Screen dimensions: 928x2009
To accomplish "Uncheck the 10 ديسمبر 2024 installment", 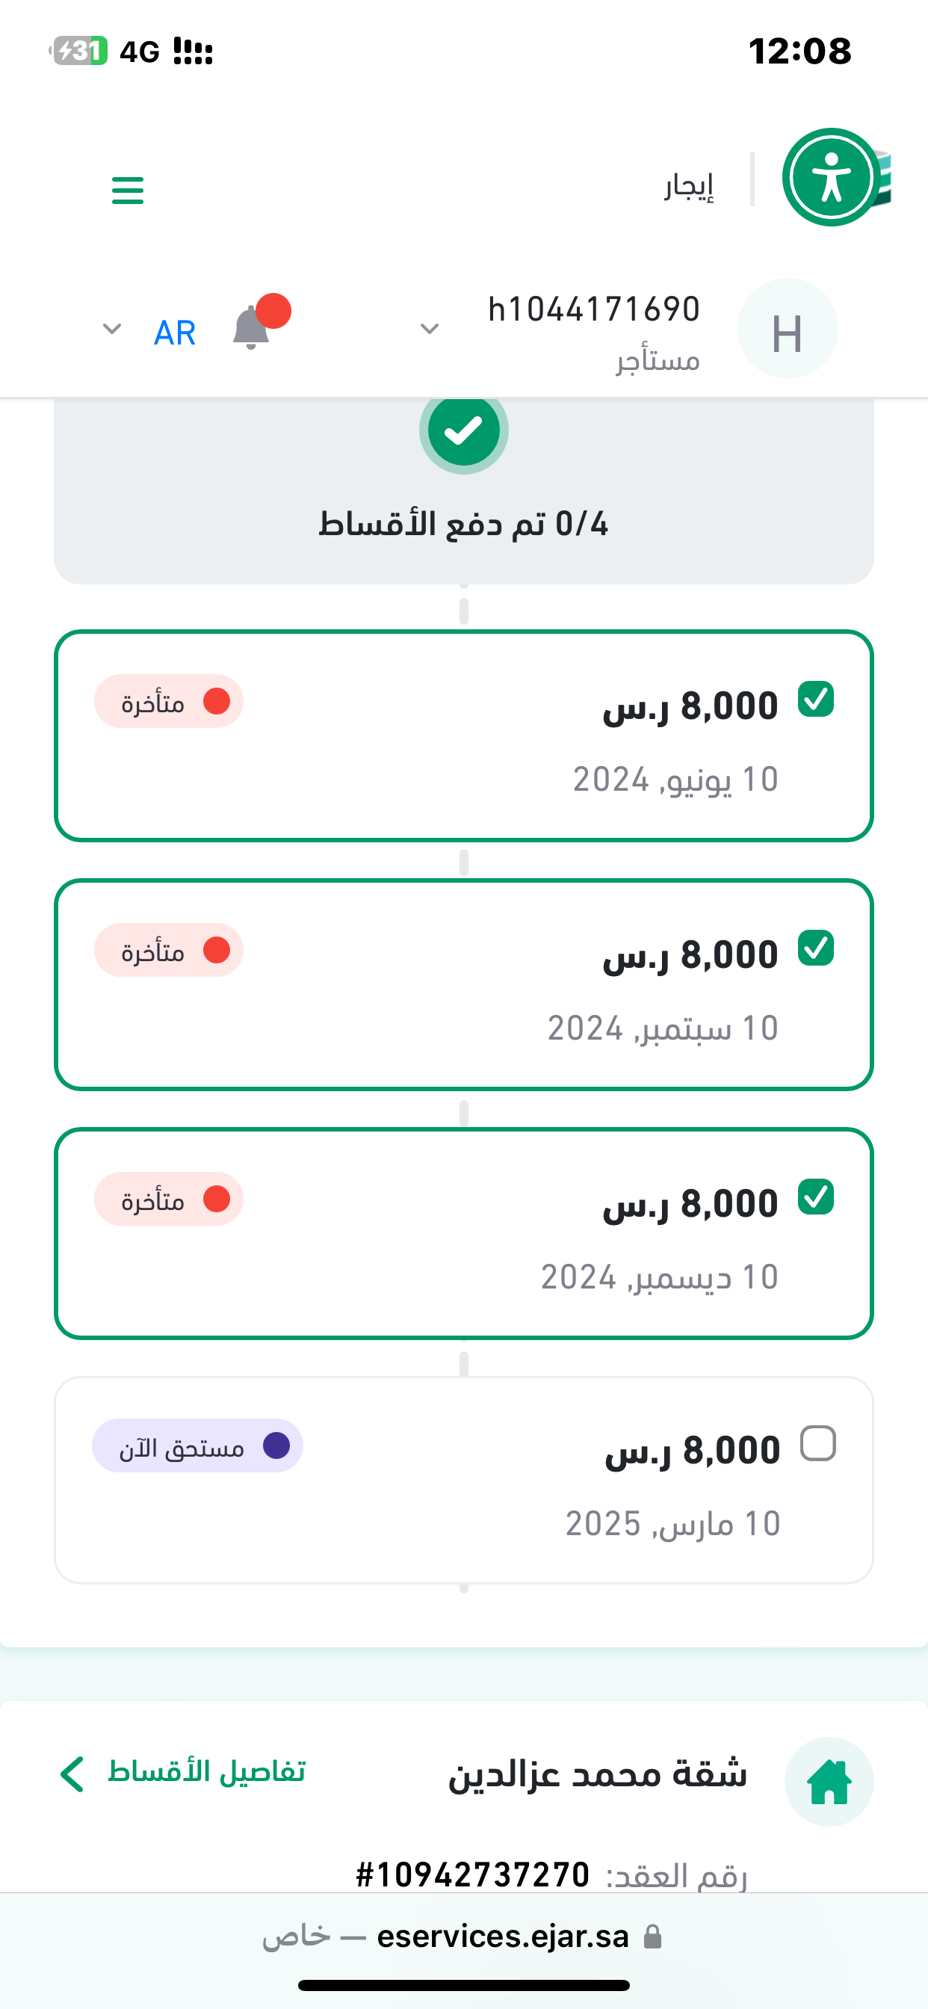I will [816, 1197].
